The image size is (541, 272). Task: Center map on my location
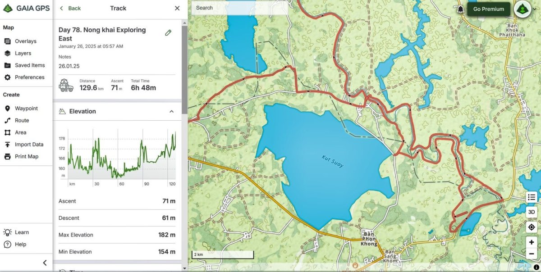point(532,227)
